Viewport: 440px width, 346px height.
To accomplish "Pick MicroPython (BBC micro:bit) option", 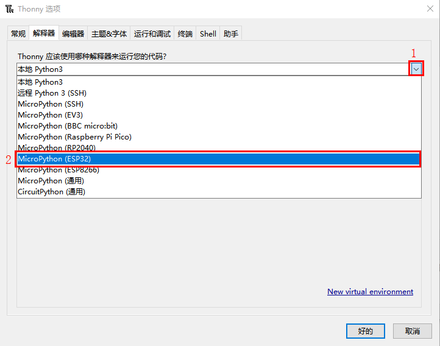I will (219, 126).
